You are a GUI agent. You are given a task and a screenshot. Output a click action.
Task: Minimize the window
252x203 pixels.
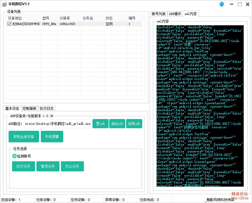click(x=232, y=4)
